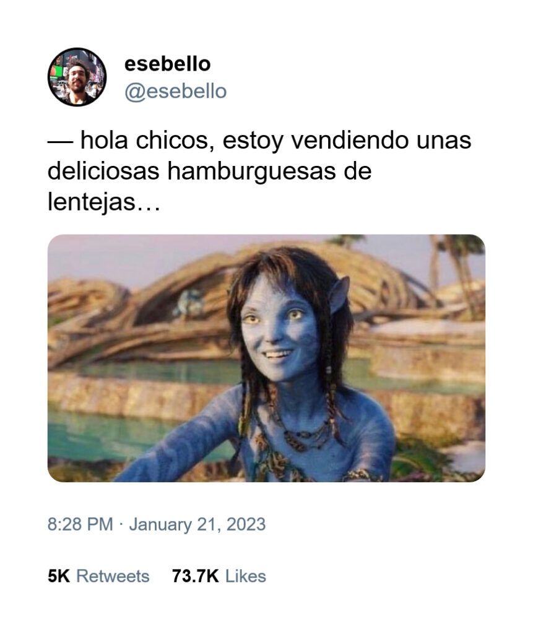
Task: View the 5K Retweets list
Action: [x=98, y=576]
